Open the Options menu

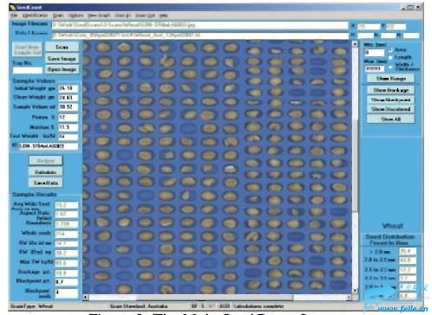tap(75, 16)
